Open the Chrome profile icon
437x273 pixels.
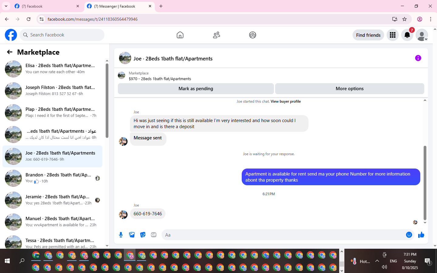pos(420,19)
